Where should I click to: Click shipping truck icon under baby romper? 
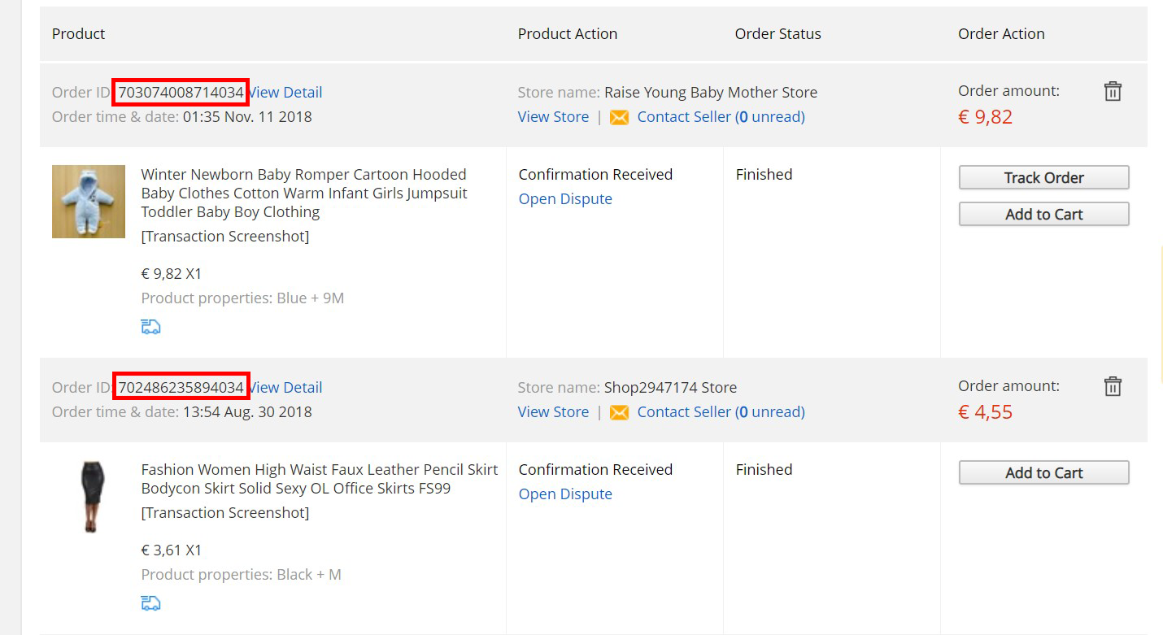[x=150, y=326]
